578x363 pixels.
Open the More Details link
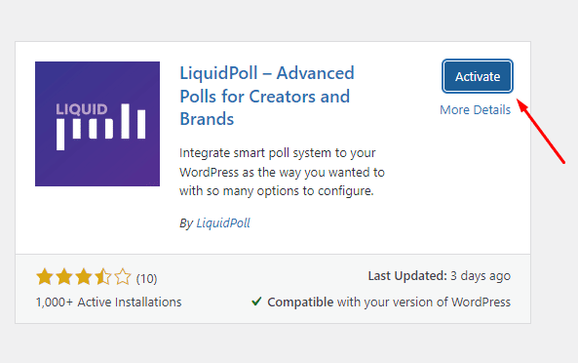[x=475, y=110]
